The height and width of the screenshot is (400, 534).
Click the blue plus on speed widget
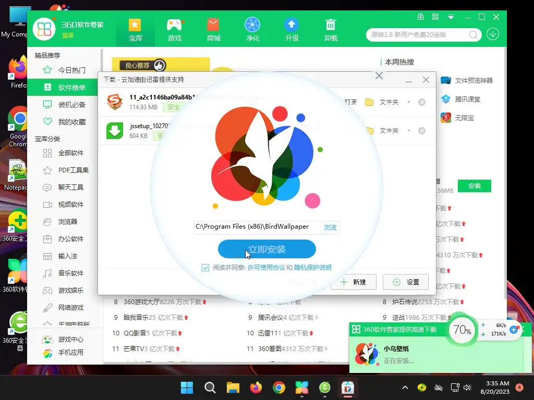514,329
